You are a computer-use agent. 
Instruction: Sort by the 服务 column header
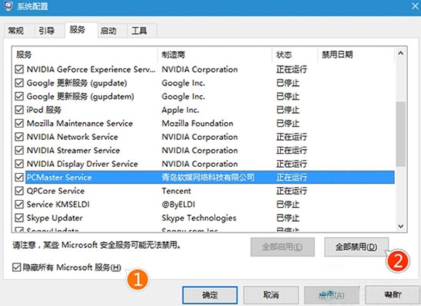(x=85, y=55)
